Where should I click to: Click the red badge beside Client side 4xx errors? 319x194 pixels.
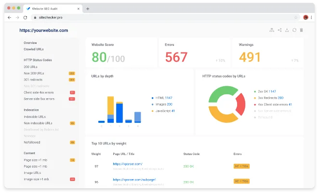coord(72,92)
